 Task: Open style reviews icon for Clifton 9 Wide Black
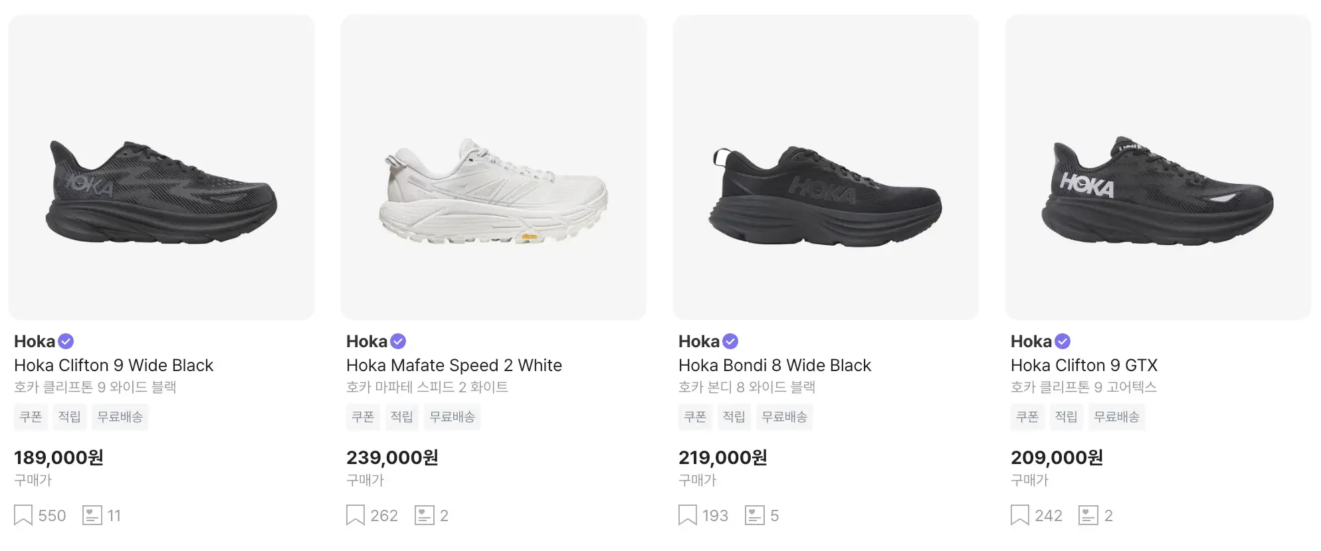(92, 515)
